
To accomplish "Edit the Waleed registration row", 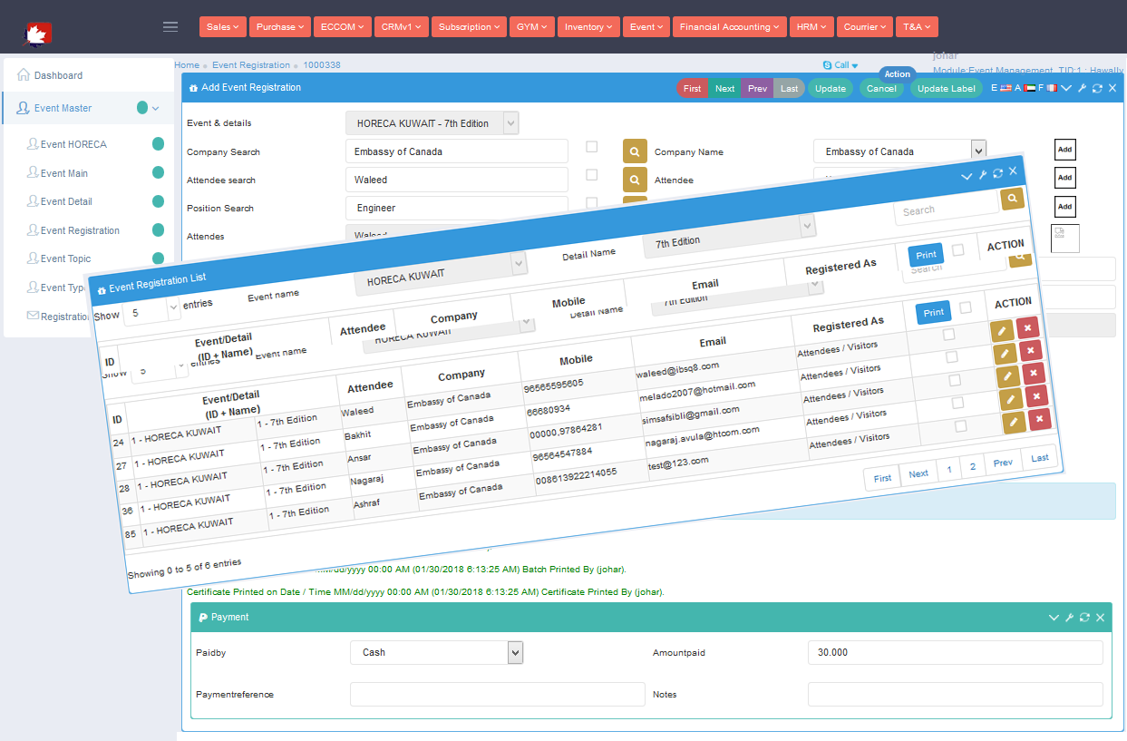I will 1002,331.
